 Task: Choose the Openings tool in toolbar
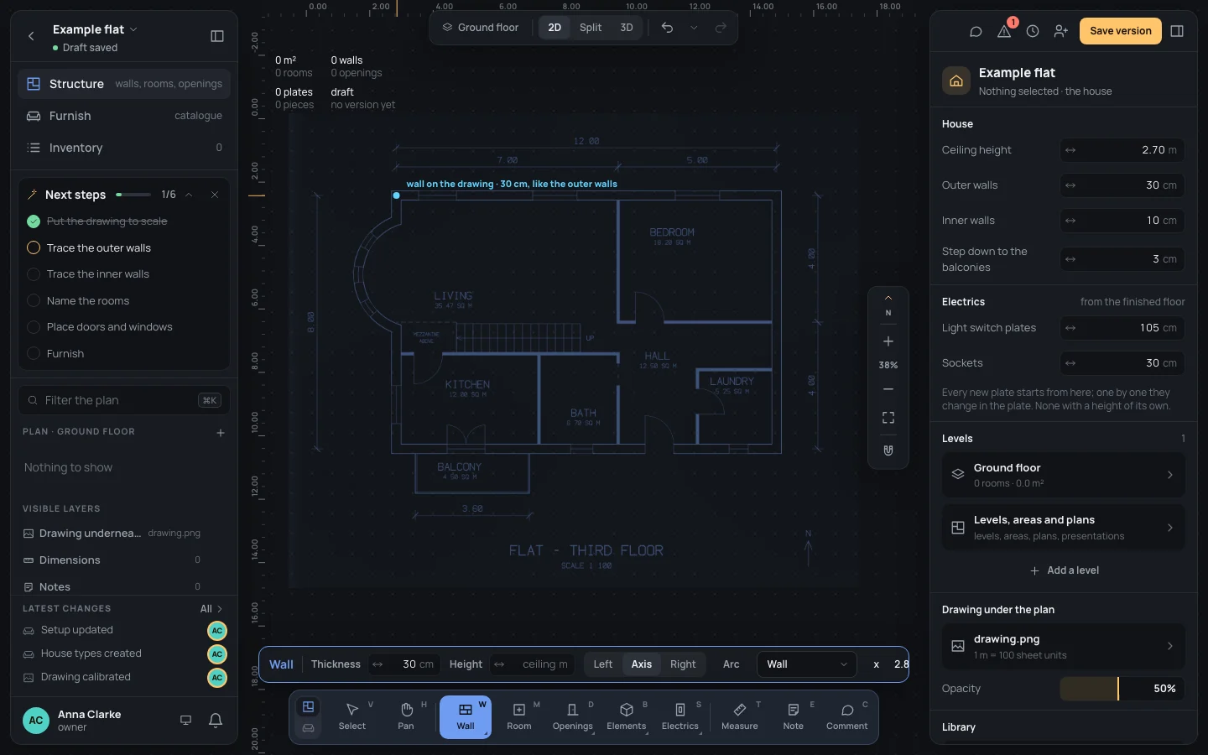pyautogui.click(x=573, y=717)
